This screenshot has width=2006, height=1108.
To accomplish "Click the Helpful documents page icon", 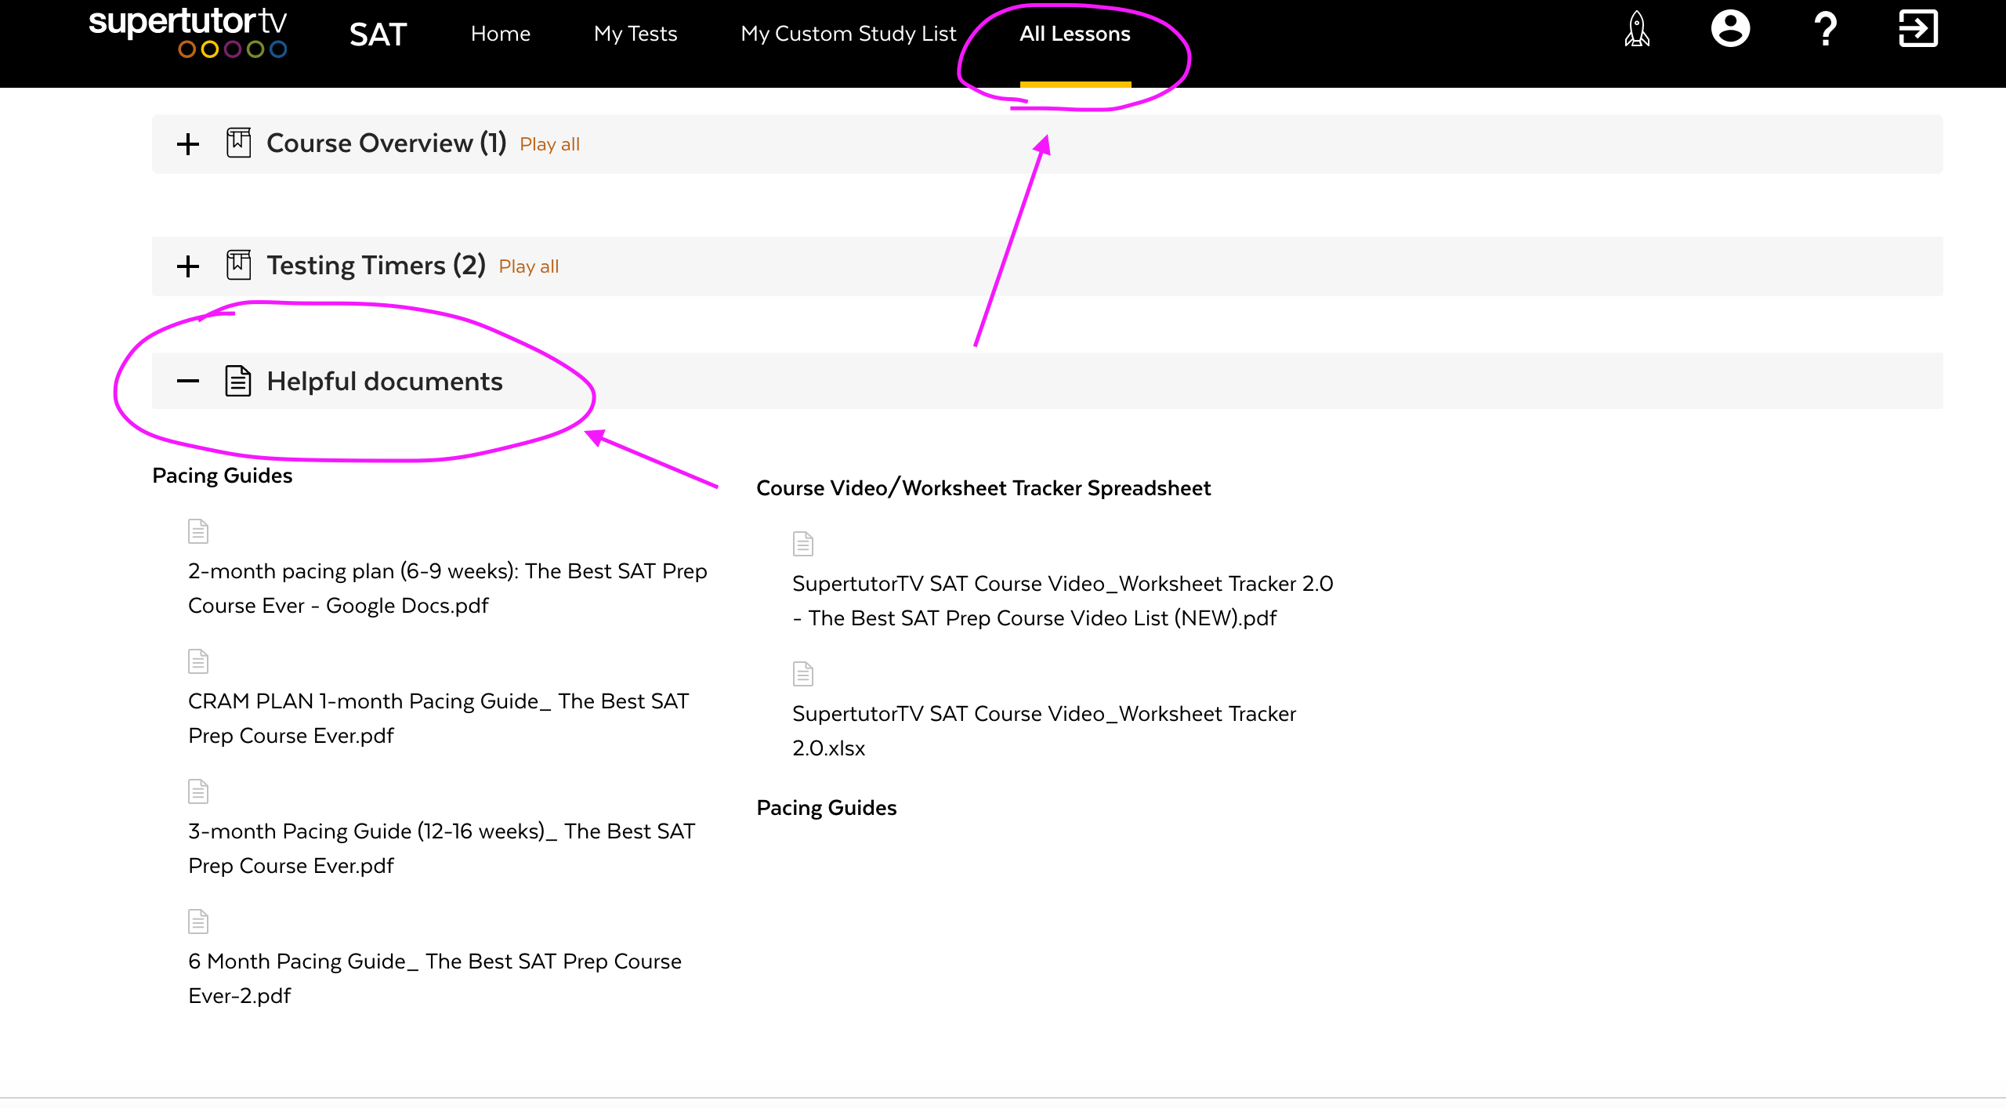I will (238, 382).
